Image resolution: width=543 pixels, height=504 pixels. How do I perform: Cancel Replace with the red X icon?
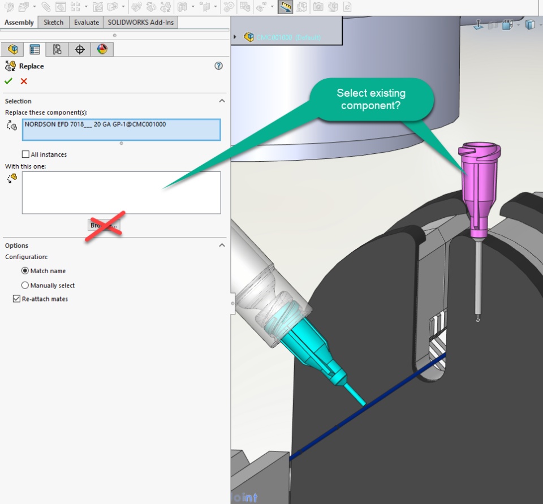point(24,81)
